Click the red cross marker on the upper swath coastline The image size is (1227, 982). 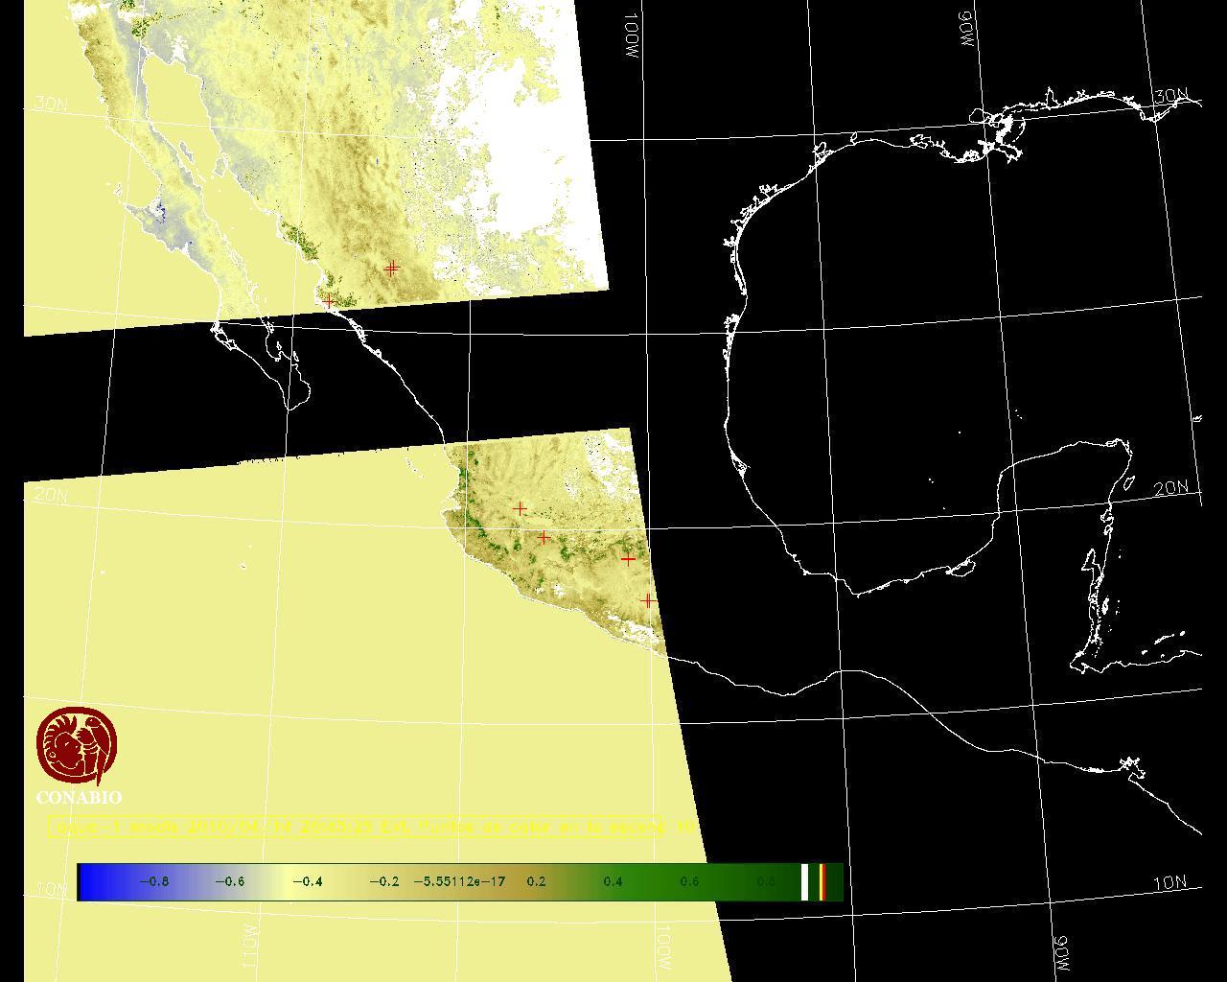[329, 301]
